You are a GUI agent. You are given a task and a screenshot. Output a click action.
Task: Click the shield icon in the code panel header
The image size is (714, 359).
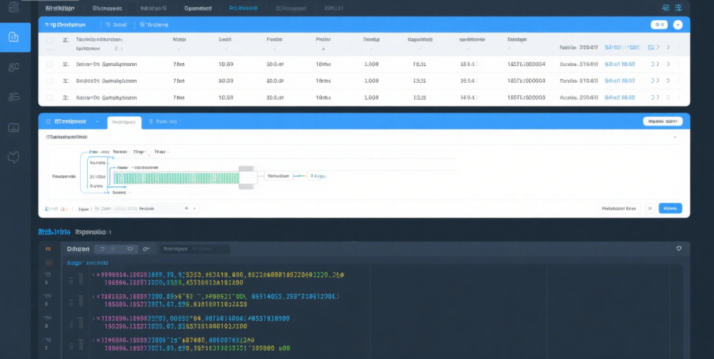point(679,248)
